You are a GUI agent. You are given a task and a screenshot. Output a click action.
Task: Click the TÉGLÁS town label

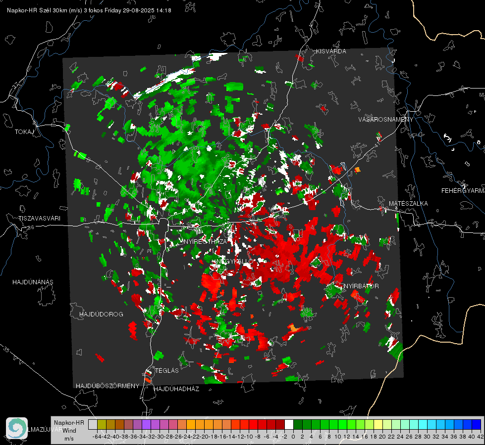pyautogui.click(x=167, y=371)
